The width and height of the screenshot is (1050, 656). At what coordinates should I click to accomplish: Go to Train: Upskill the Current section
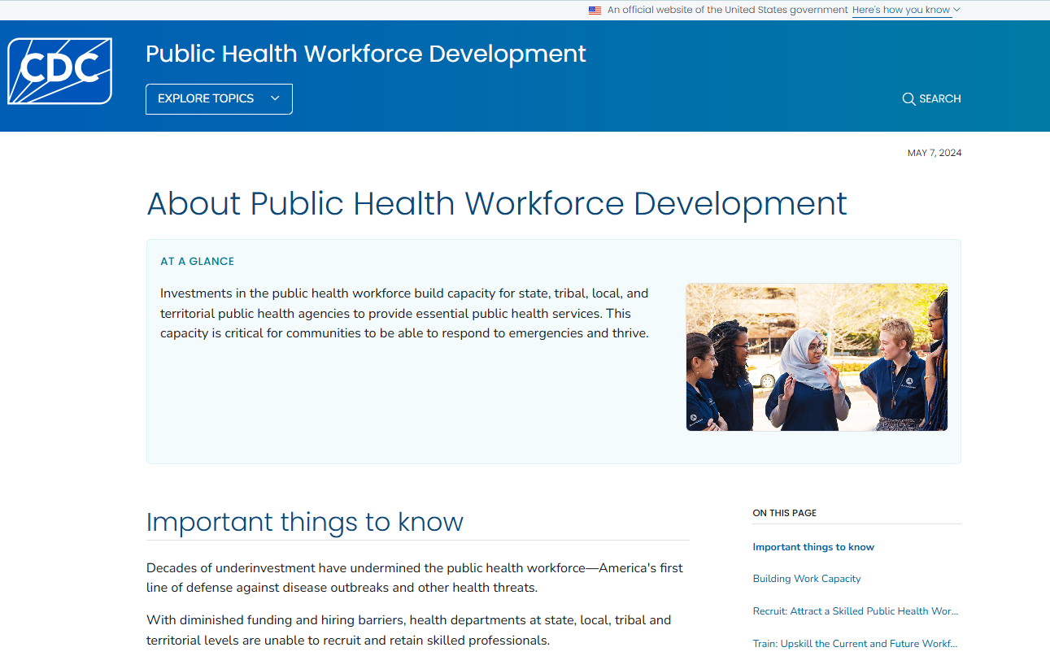(856, 644)
